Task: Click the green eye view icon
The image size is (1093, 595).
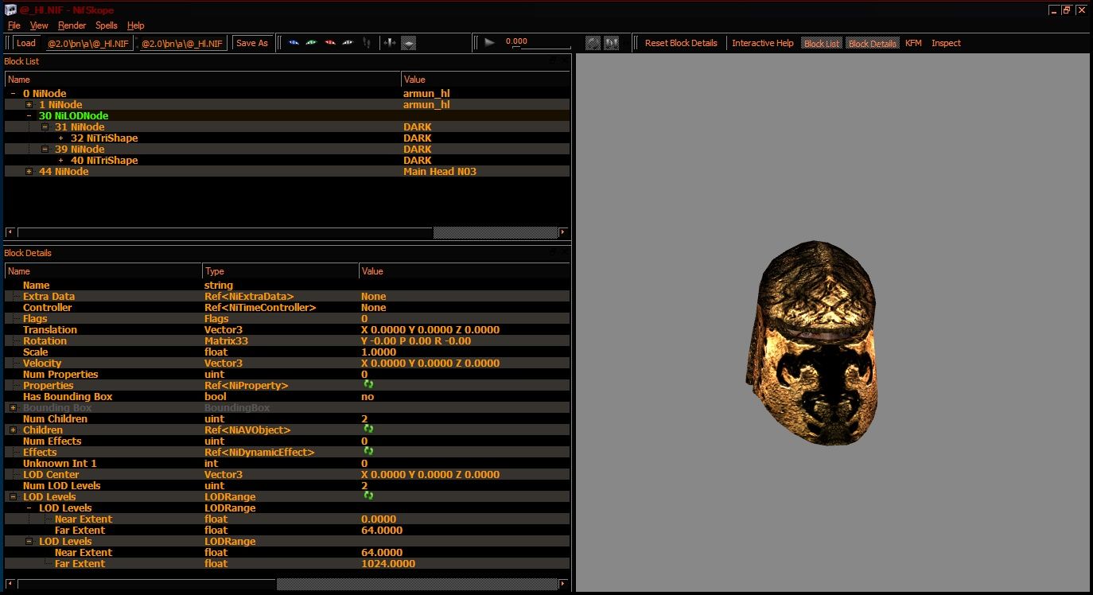Action: click(312, 43)
